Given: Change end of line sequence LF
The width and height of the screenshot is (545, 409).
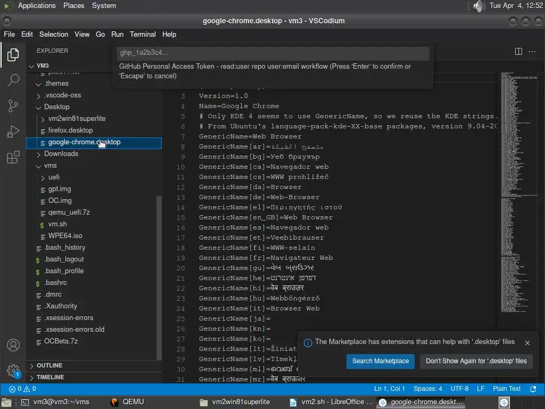Looking at the screenshot, I should (481, 389).
